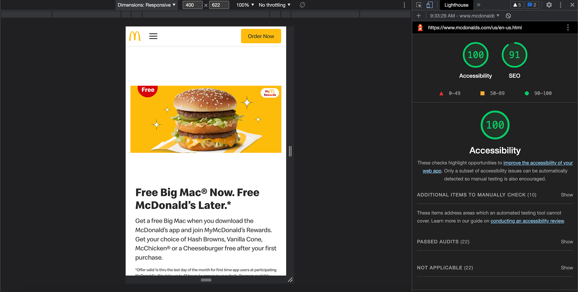The height and width of the screenshot is (292, 578).
Task: Open 'improve the accessibility of your web app' link
Action: tap(538, 163)
